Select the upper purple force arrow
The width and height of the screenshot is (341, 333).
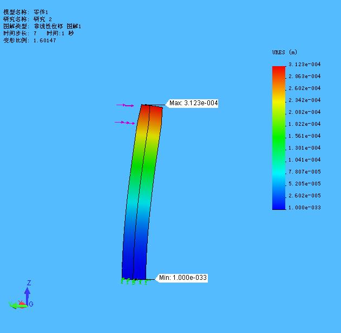tap(125, 105)
